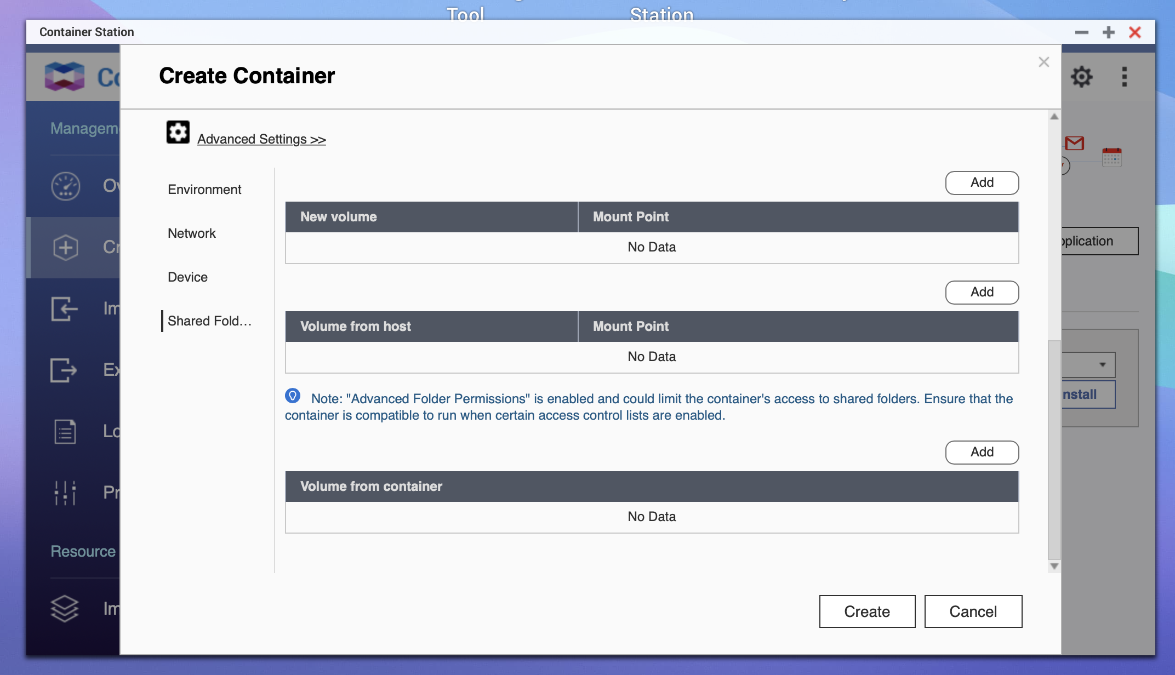Add a Volume from host entry
Viewport: 1175px width, 675px height.
982,292
